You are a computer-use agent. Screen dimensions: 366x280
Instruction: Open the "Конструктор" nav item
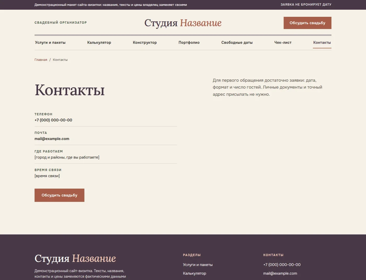(145, 42)
